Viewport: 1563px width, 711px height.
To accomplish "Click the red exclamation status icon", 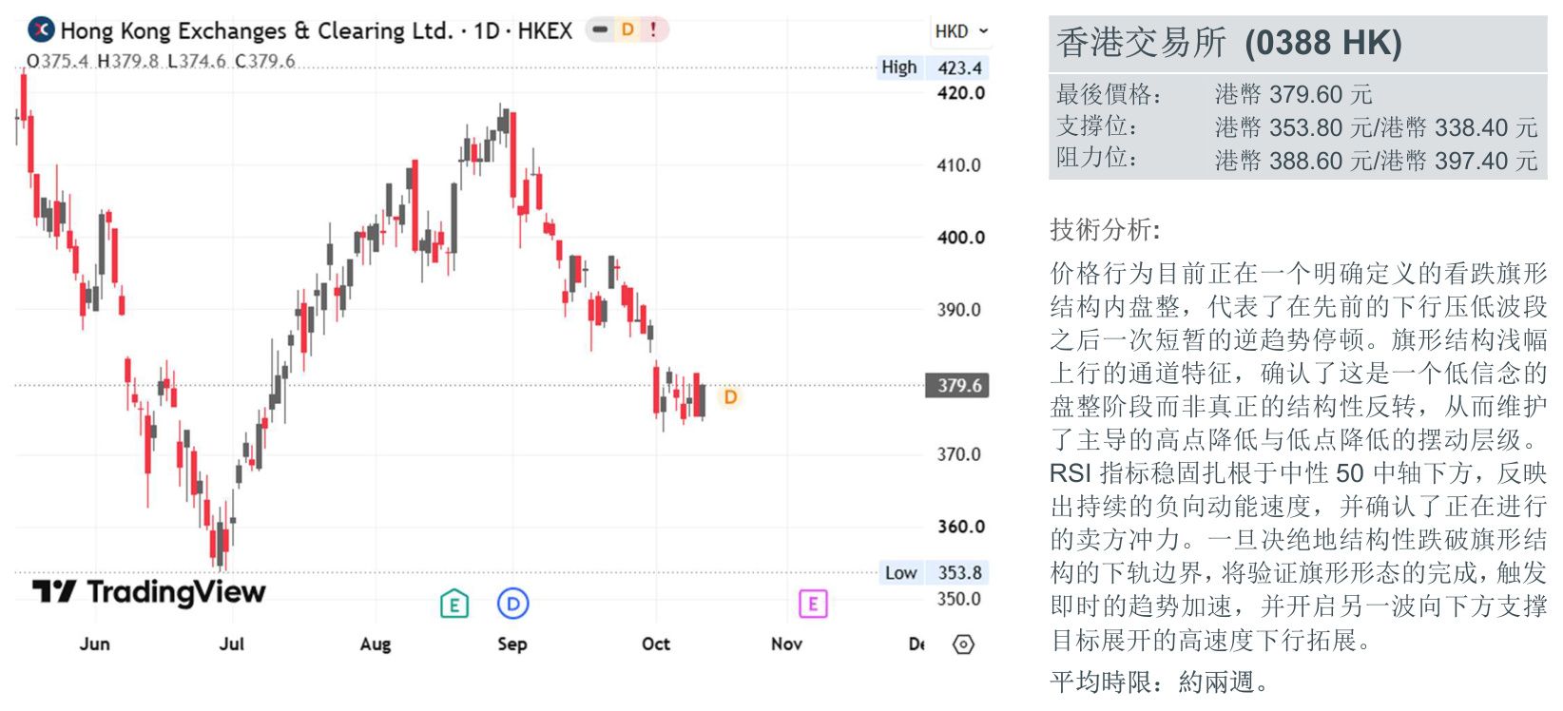I will tap(653, 30).
